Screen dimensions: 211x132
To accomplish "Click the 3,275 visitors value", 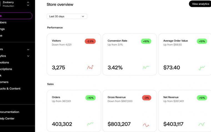I will [58, 68].
